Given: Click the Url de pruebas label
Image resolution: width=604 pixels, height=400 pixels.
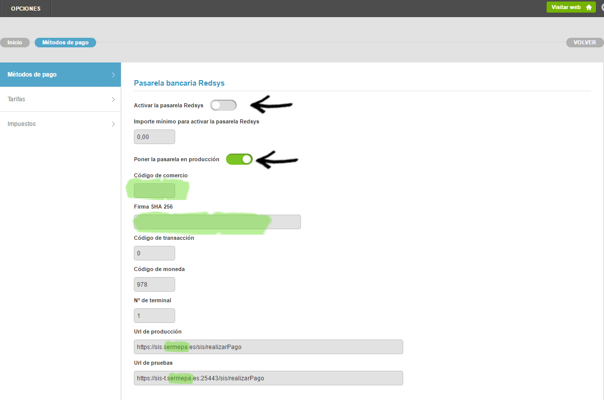Looking at the screenshot, I should coord(154,363).
